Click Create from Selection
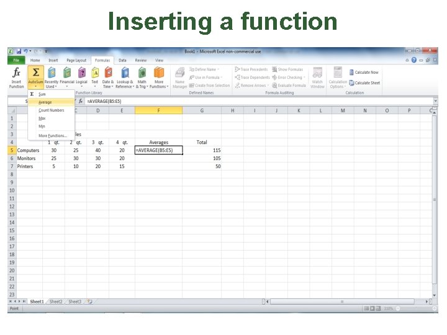Image resolution: width=447 pixels, height=335 pixels. (210, 85)
